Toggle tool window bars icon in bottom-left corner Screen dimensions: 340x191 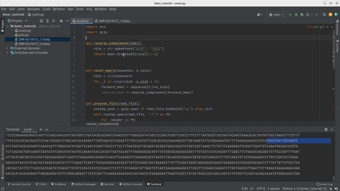[x=2, y=189]
